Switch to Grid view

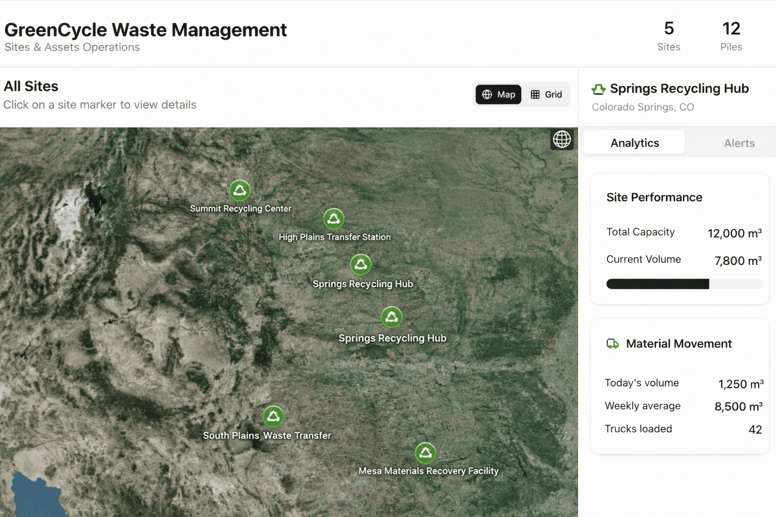(x=546, y=94)
